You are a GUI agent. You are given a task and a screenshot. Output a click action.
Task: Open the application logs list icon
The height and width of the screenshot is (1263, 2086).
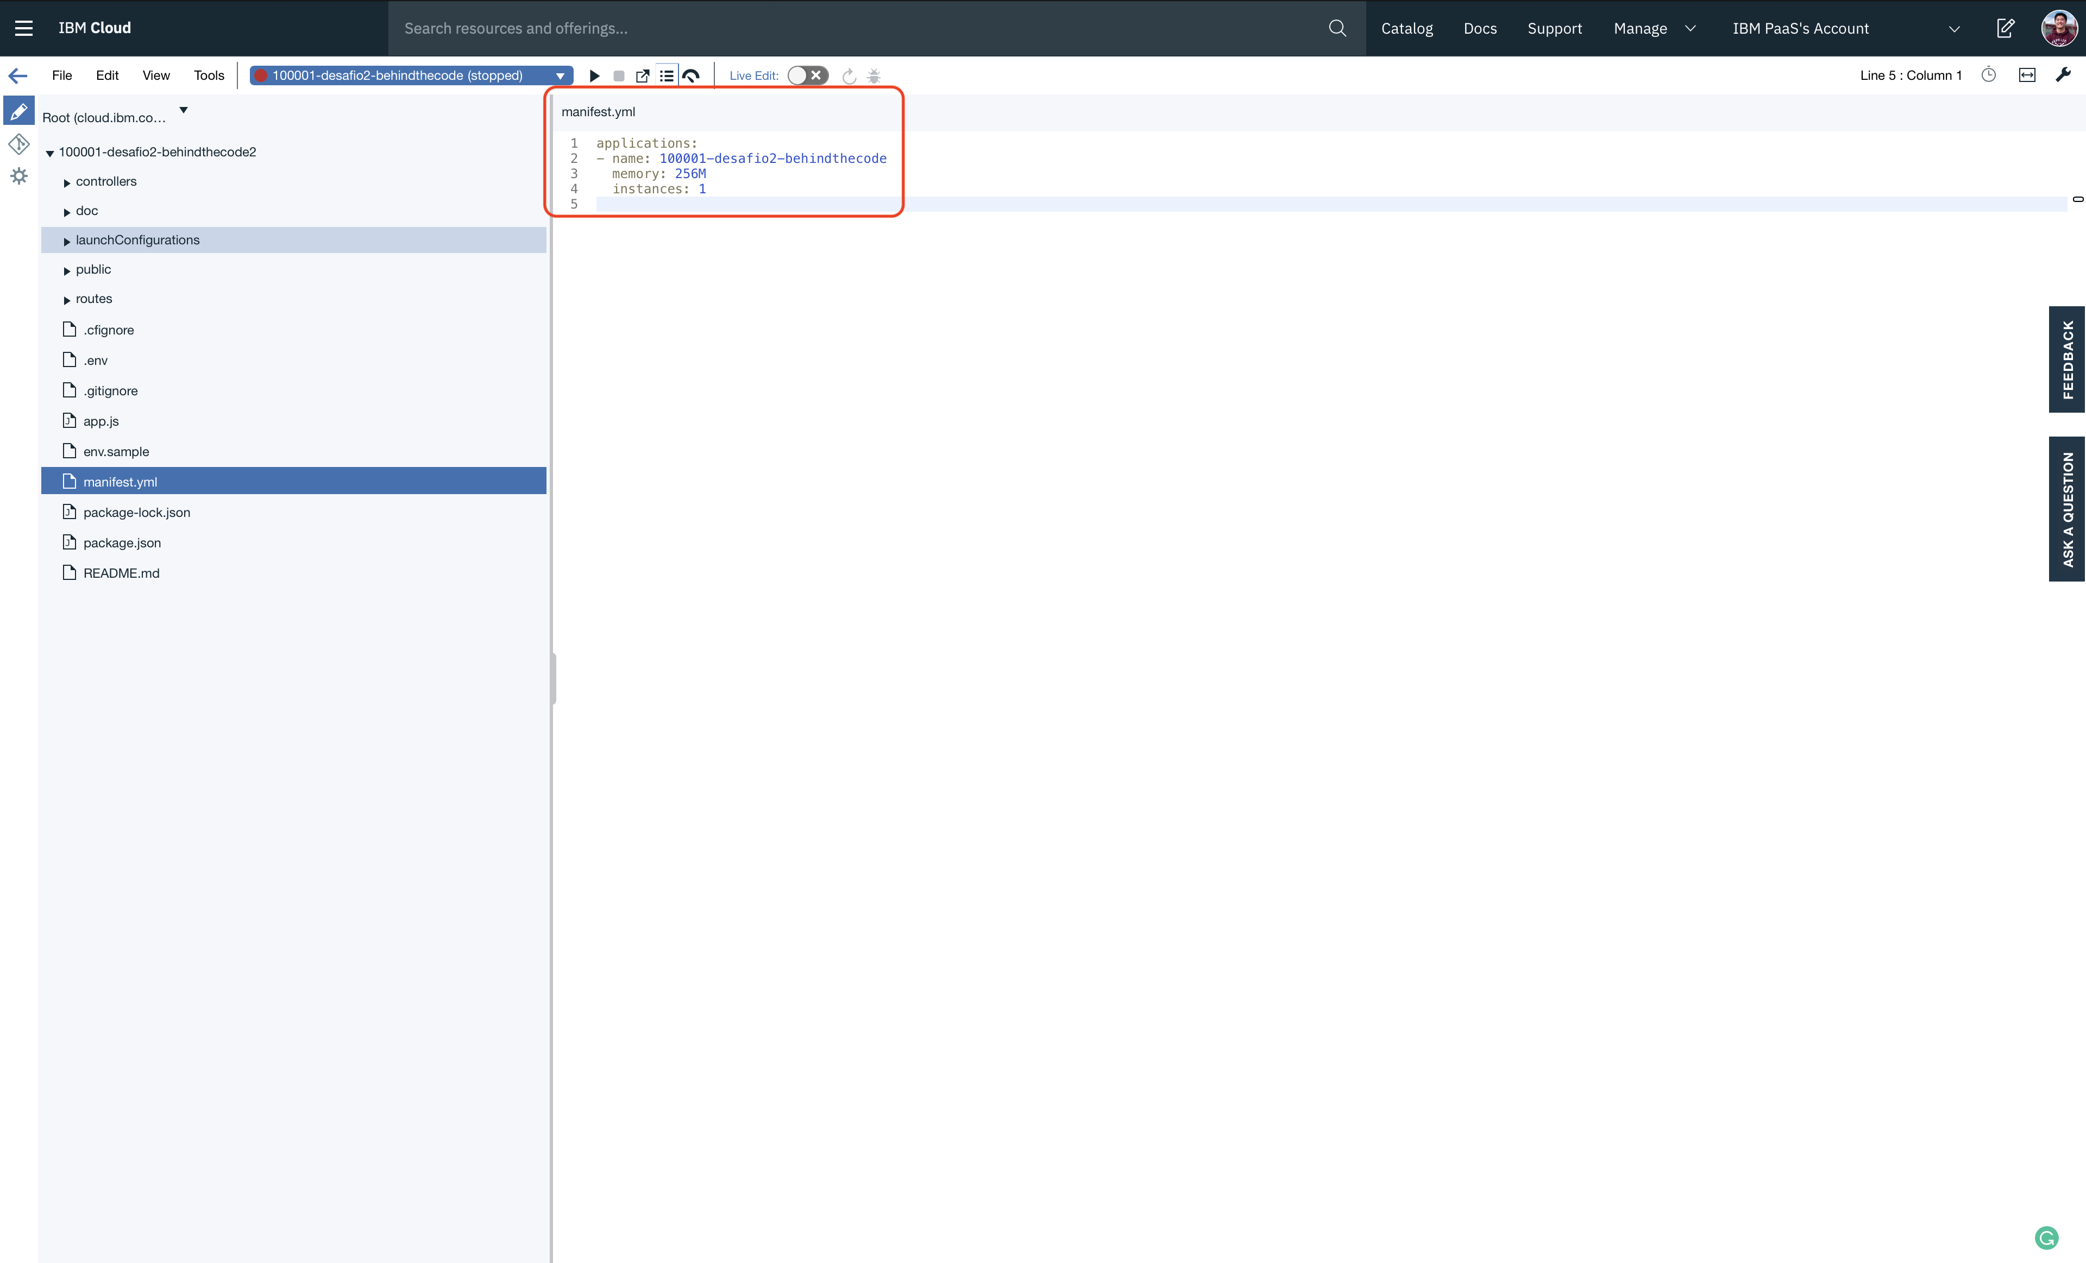coord(667,75)
